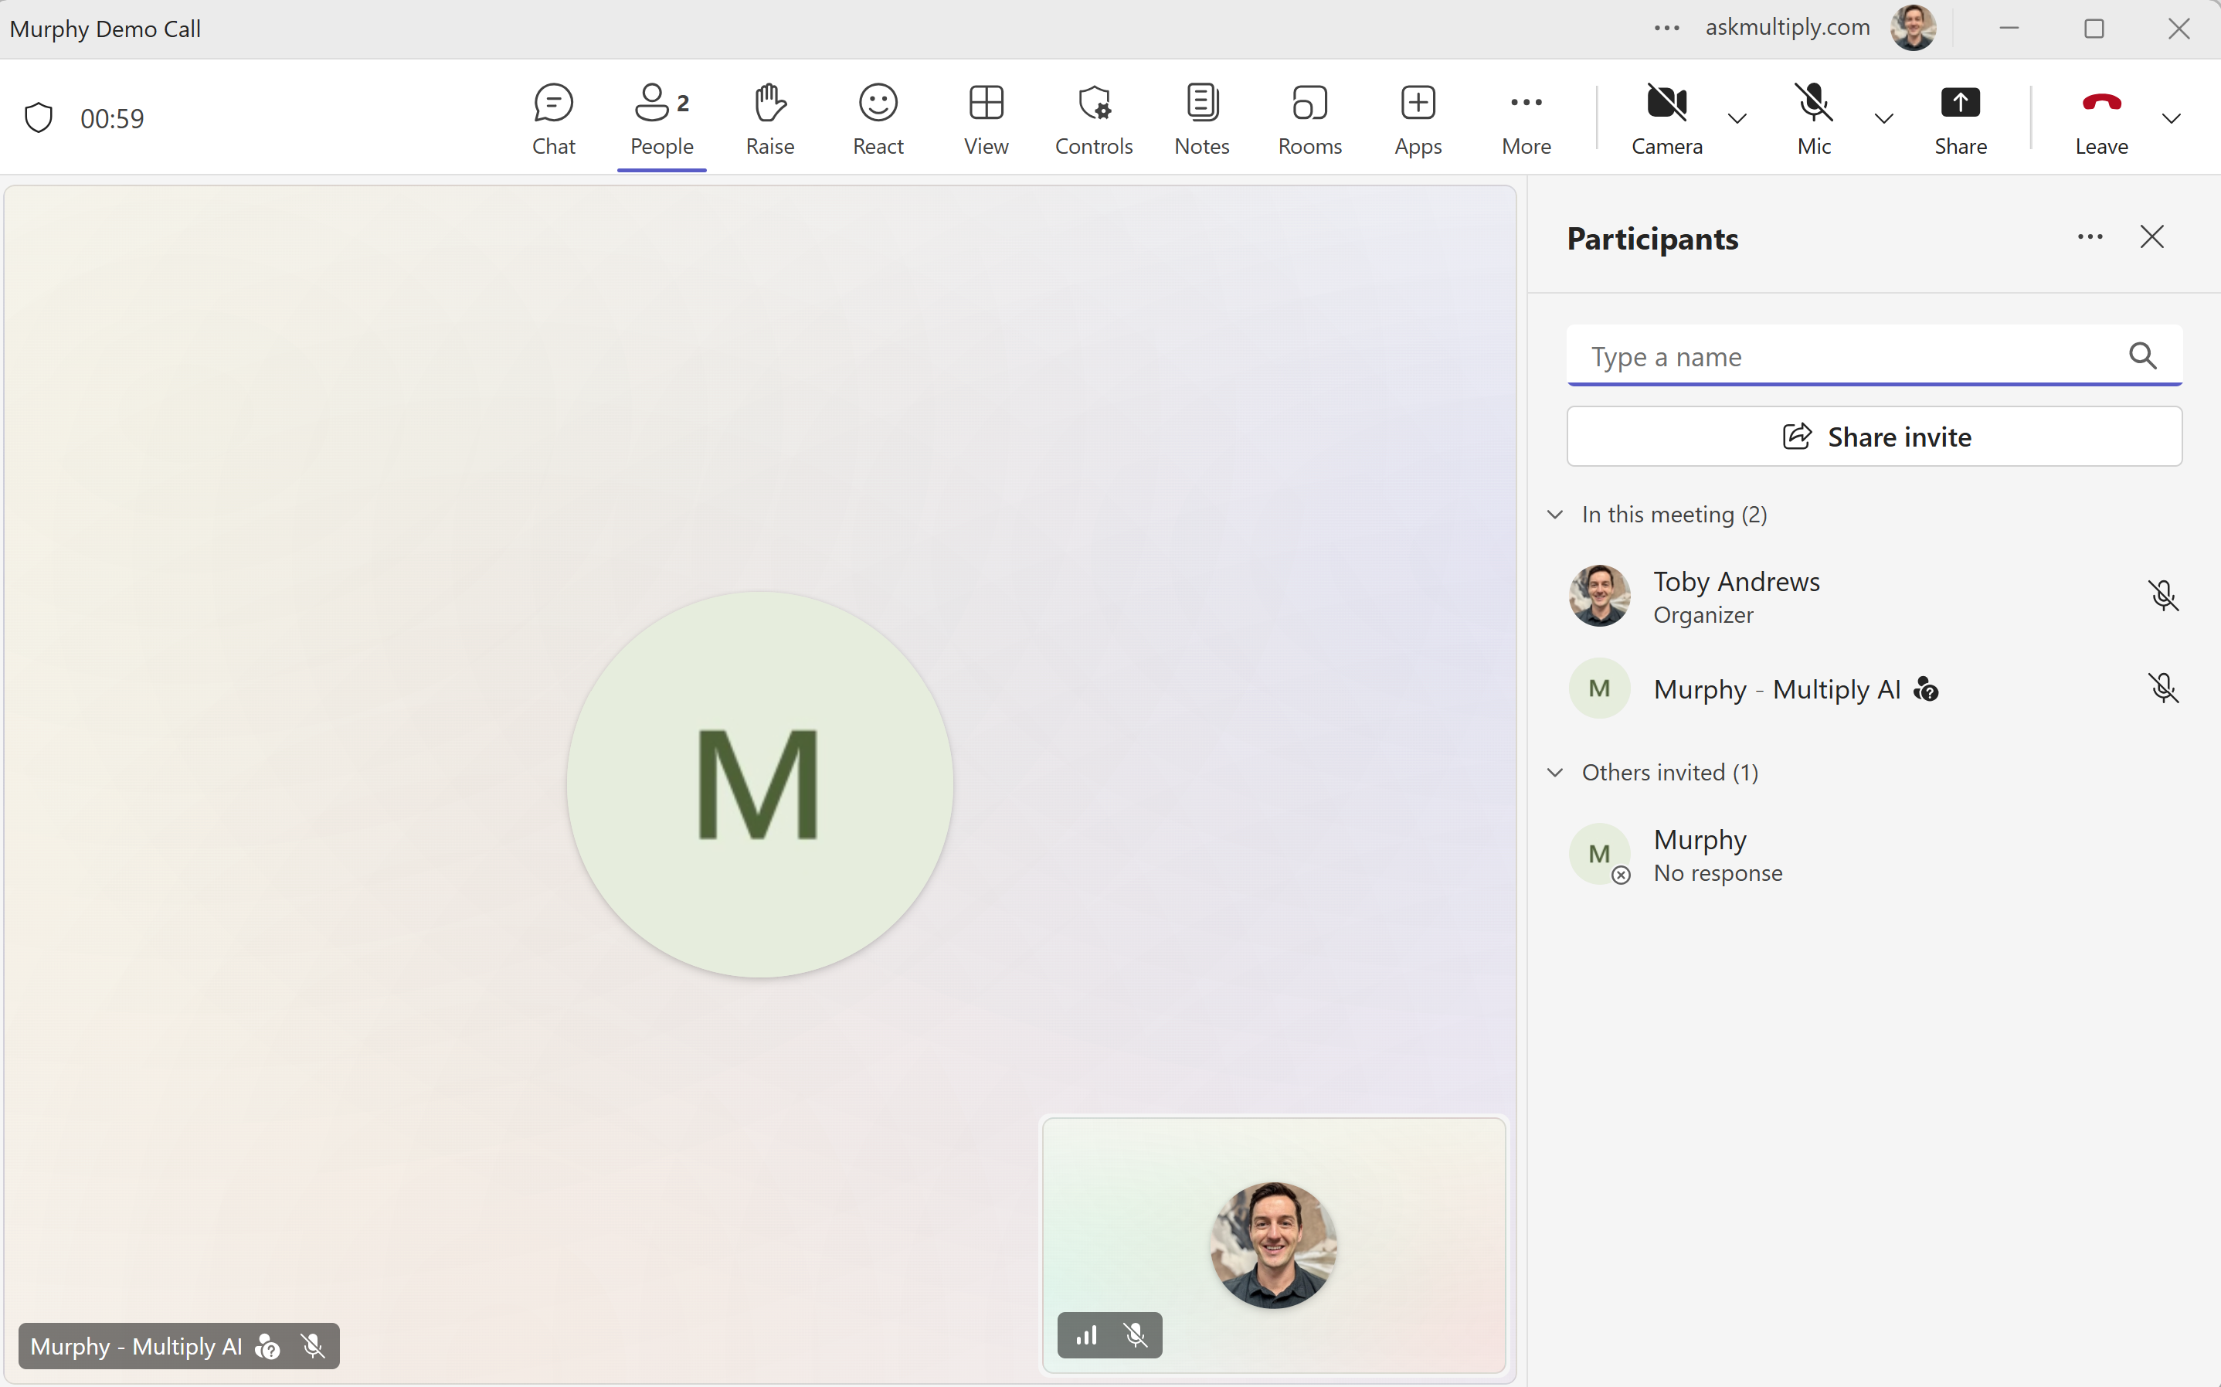Expand the Mic options arrow

(x=1883, y=118)
